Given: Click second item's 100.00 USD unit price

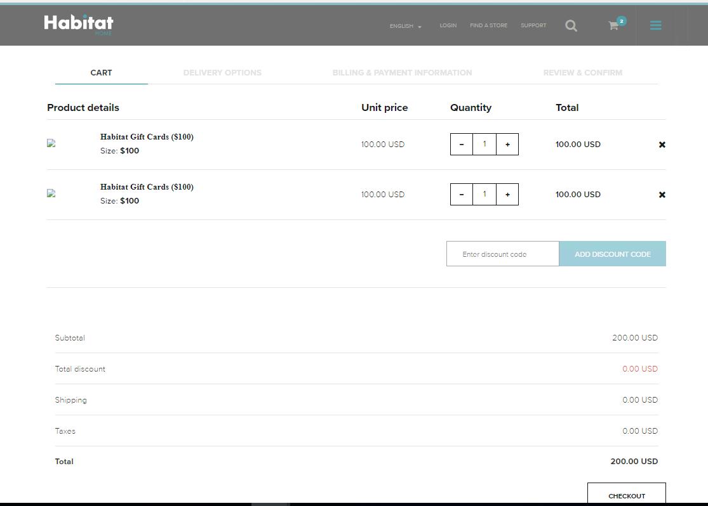Looking at the screenshot, I should pos(383,195).
